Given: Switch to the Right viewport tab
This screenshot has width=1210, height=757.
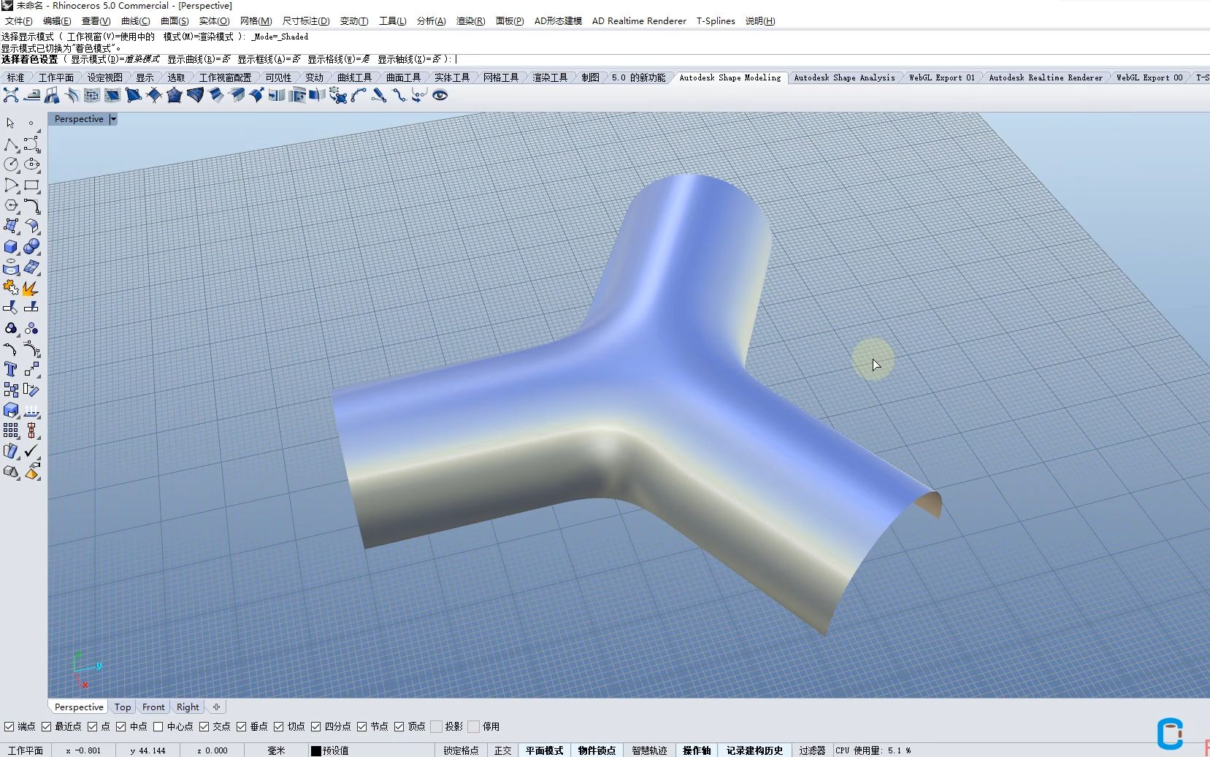Looking at the screenshot, I should pyautogui.click(x=188, y=707).
